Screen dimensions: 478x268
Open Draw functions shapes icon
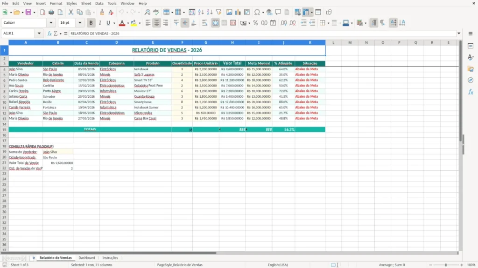(329, 12)
